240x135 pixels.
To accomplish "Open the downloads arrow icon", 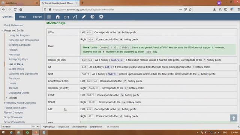I will point(214,9).
